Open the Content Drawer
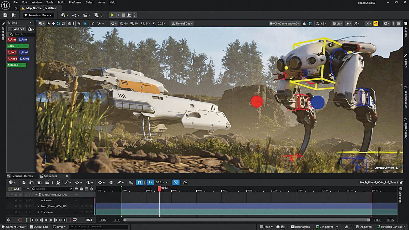The width and height of the screenshot is (409, 230). 13,227
